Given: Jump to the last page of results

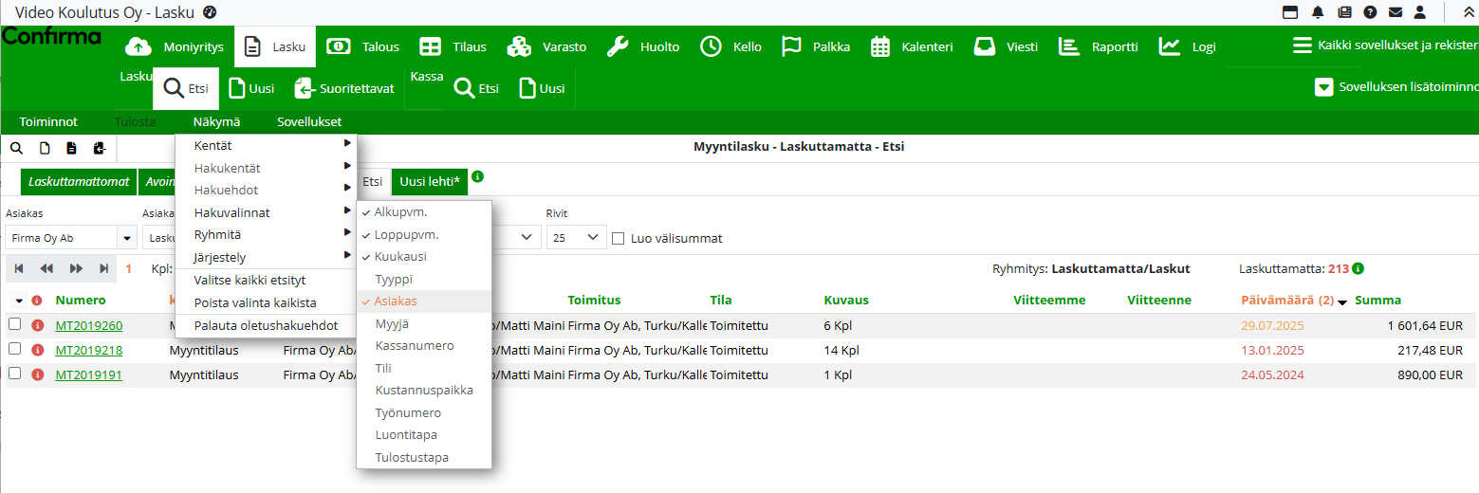Looking at the screenshot, I should (104, 268).
